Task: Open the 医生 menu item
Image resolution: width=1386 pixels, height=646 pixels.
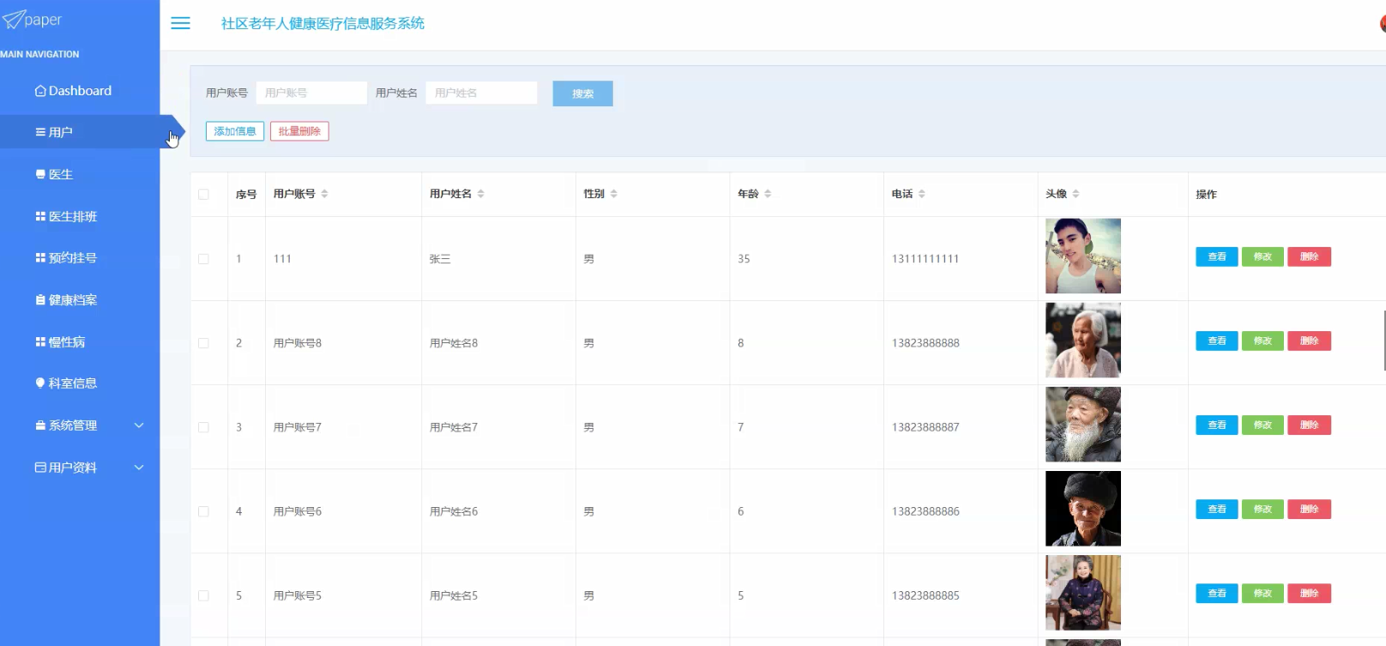Action: (x=80, y=174)
